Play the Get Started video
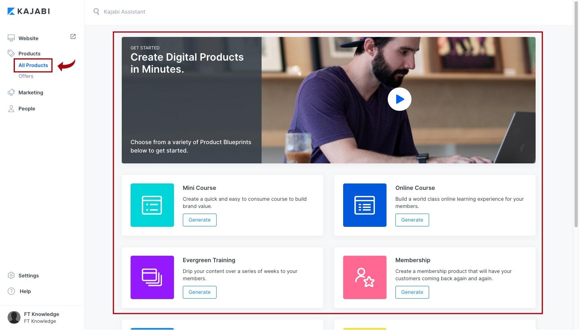The height and width of the screenshot is (330, 579). [399, 99]
